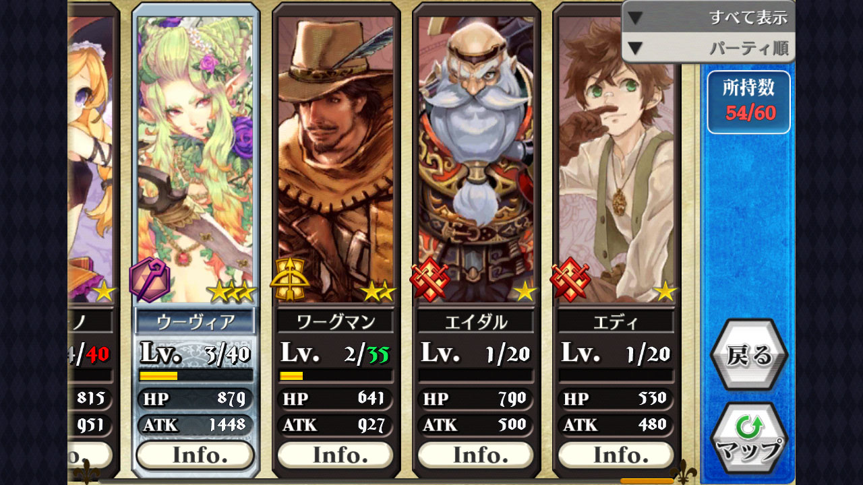Click ワーグマン's two-star rarity icon
The image size is (863, 485).
(x=378, y=292)
